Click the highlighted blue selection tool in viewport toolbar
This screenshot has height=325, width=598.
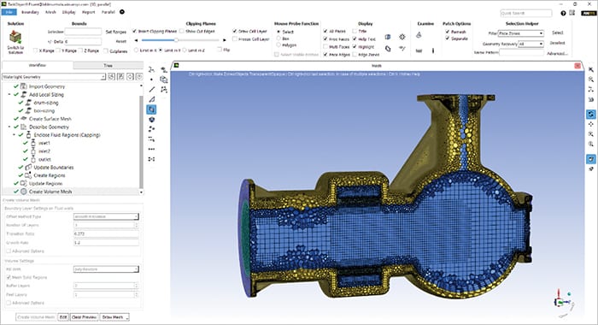[x=151, y=109]
